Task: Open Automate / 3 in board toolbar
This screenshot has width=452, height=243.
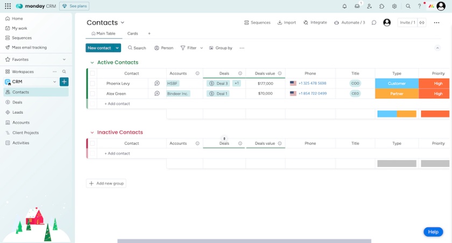Action: (x=349, y=23)
